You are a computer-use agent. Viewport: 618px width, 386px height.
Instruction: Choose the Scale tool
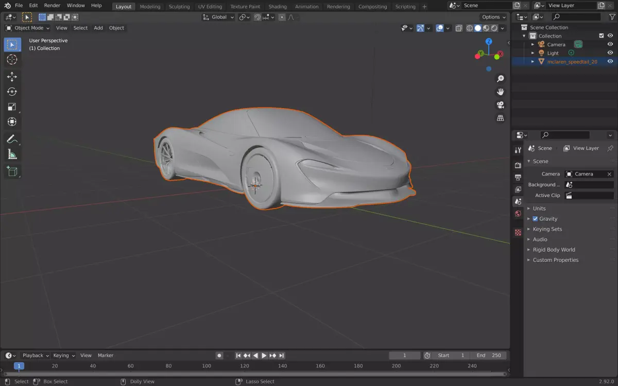(12, 107)
